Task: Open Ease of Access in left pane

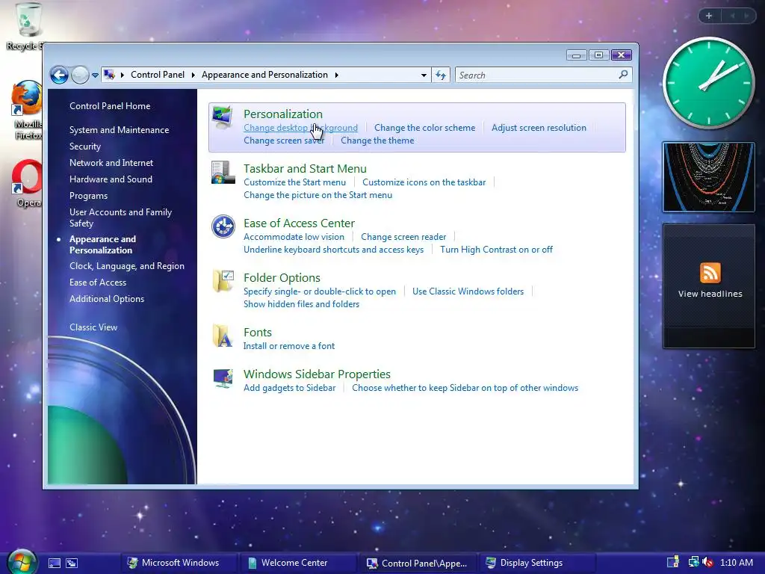Action: pos(98,283)
